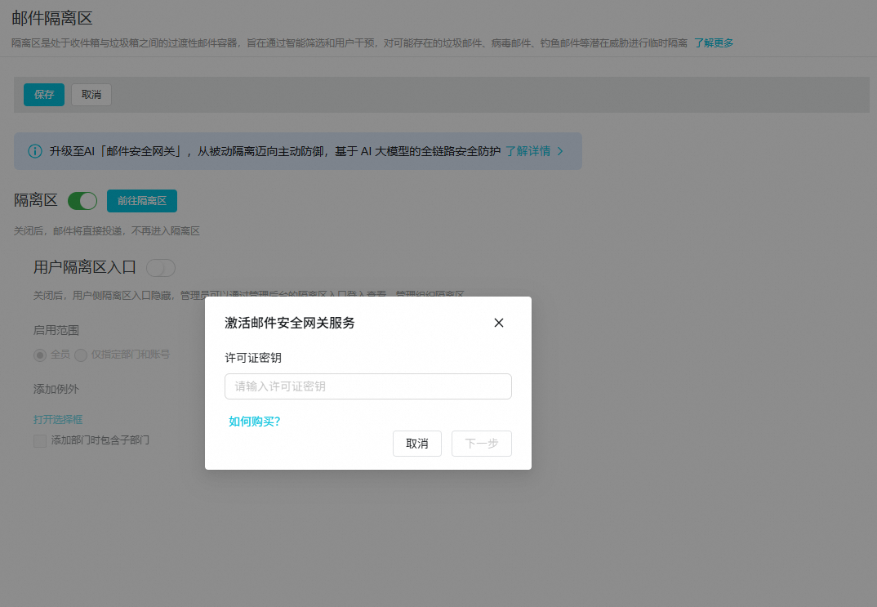
Task: Click the 激活邮件安全网关服务 dialog title
Action: pyautogui.click(x=290, y=323)
